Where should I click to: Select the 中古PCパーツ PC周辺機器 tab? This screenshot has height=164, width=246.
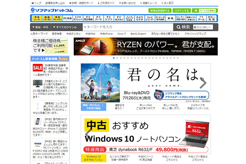pyautogui.click(x=146, y=158)
